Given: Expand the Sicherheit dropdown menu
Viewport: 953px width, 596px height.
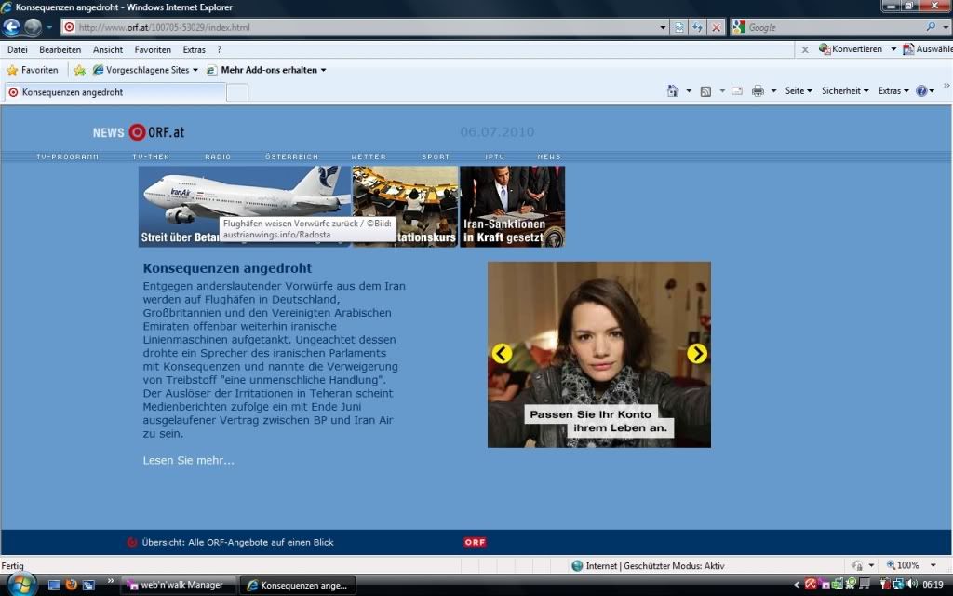Looking at the screenshot, I should 845,91.
